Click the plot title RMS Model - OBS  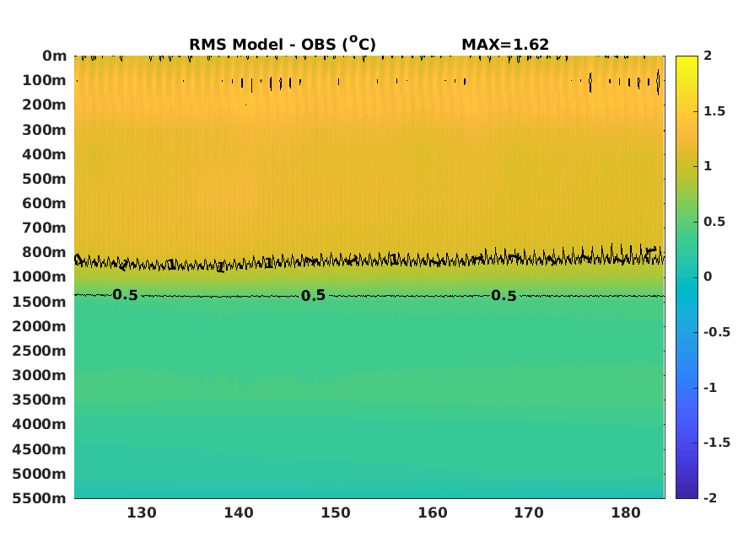(283, 44)
